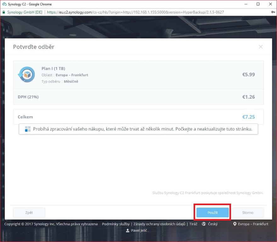The height and width of the screenshot is (242, 277).
Task: Change language via Český selector
Action: pos(213,224)
